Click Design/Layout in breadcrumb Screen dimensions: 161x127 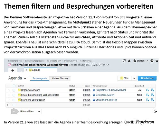(x=71, y=61)
